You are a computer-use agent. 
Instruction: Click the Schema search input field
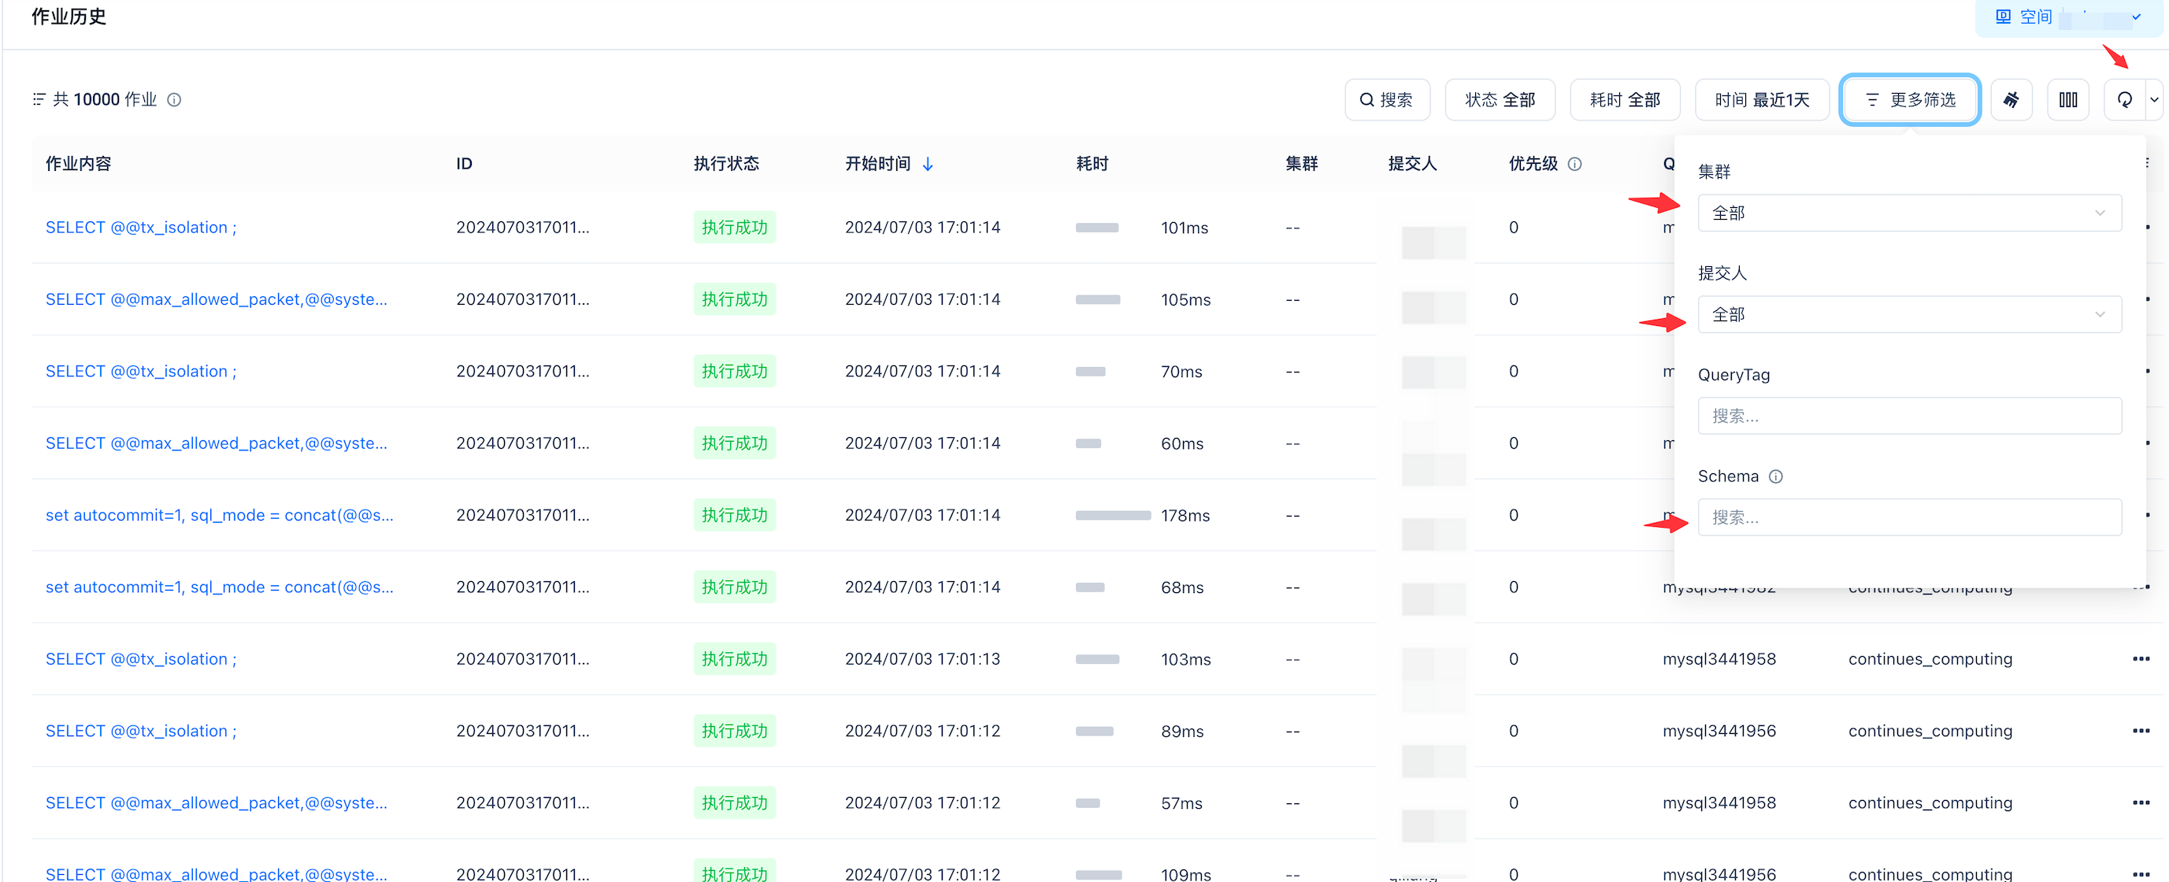coord(1908,517)
